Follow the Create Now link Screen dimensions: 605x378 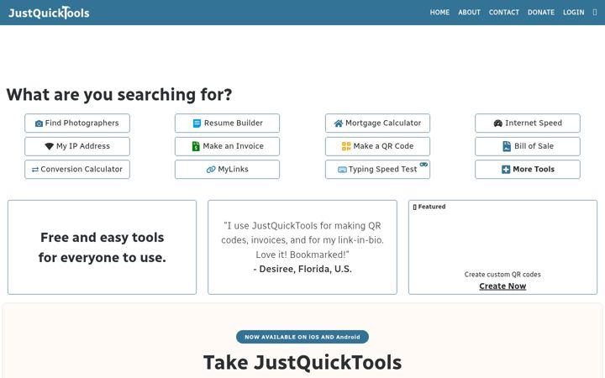[502, 286]
